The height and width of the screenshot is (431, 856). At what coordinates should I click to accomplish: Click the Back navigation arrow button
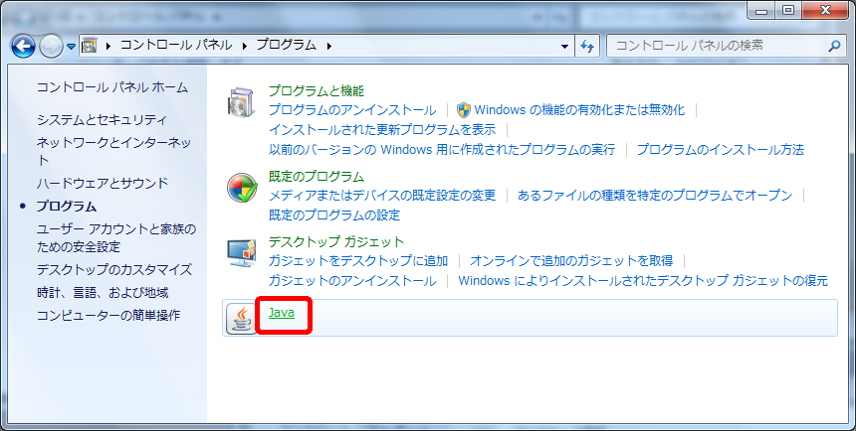point(23,47)
